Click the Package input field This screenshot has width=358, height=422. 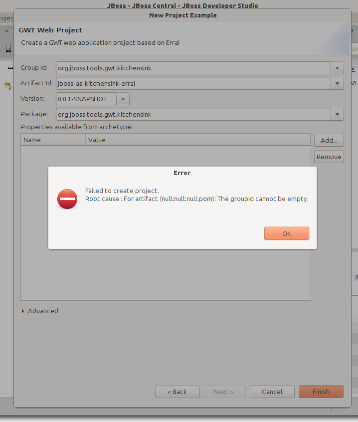193,114
